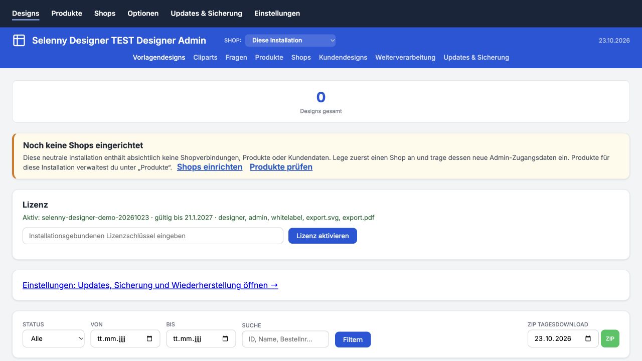The image size is (642, 361).
Task: Download the daily archive with the ZIP button
Action: [x=610, y=339]
